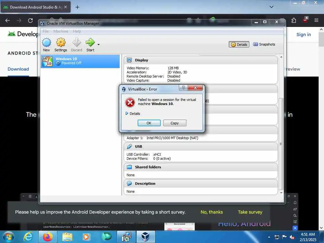
Task: Open the browser tab list chevron
Action: [271, 7]
